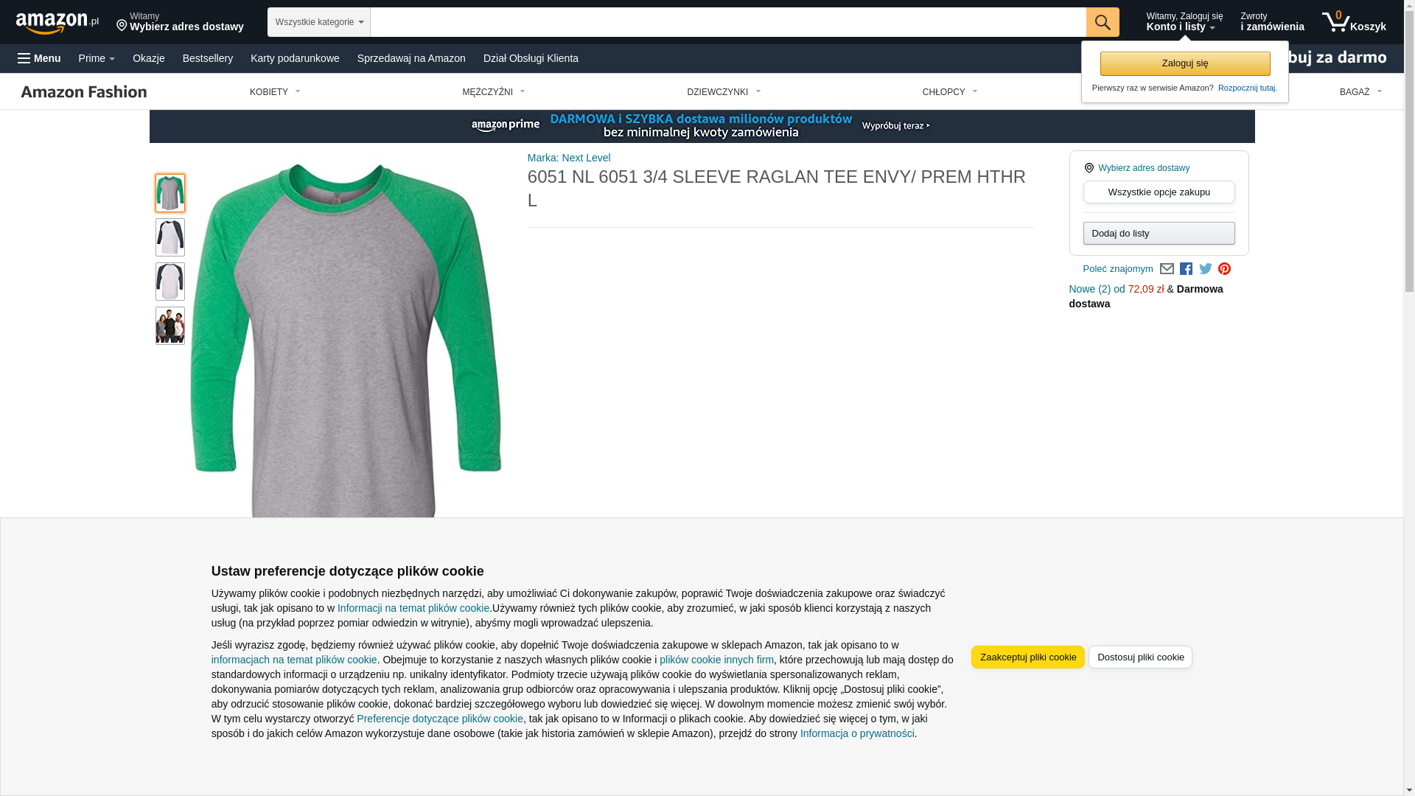Image resolution: width=1415 pixels, height=796 pixels.
Task: Expand KOBIETY fashion category menu
Action: click(x=275, y=92)
